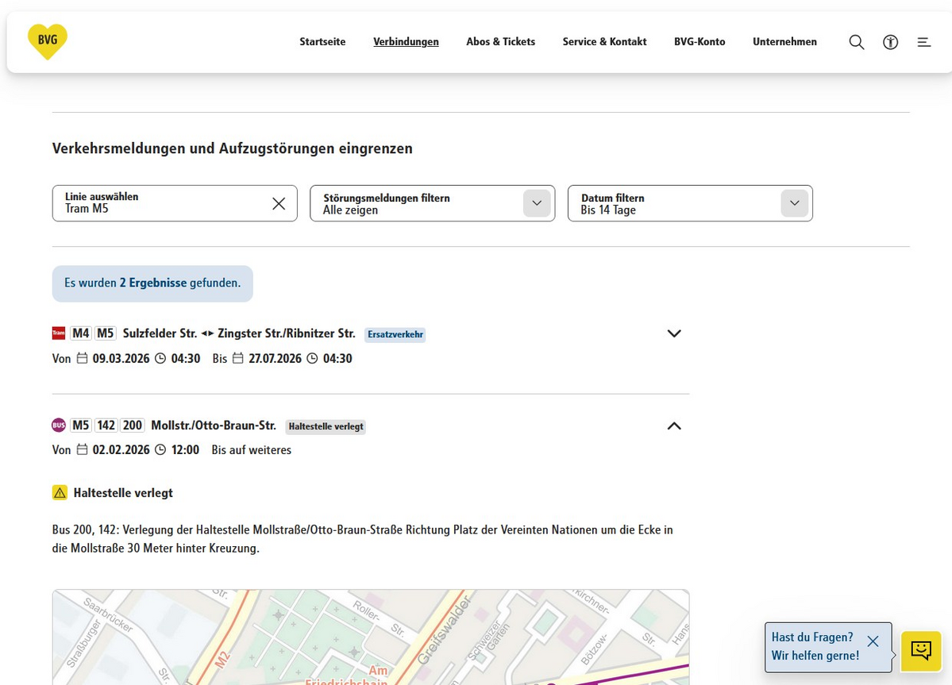Click the 'Mollstr./Otto-Braun-Str.' title
952x685 pixels.
tap(214, 425)
